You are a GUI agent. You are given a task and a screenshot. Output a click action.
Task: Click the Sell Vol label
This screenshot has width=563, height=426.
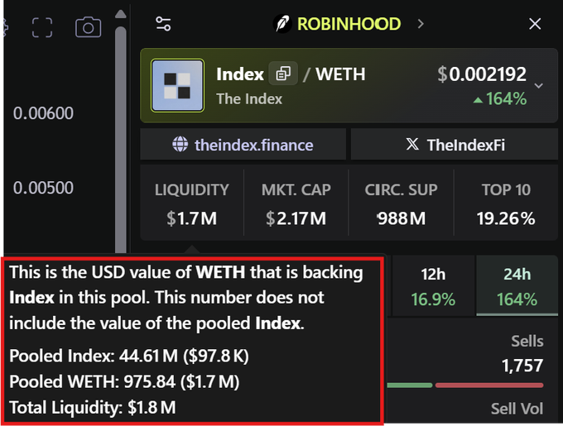click(x=517, y=409)
